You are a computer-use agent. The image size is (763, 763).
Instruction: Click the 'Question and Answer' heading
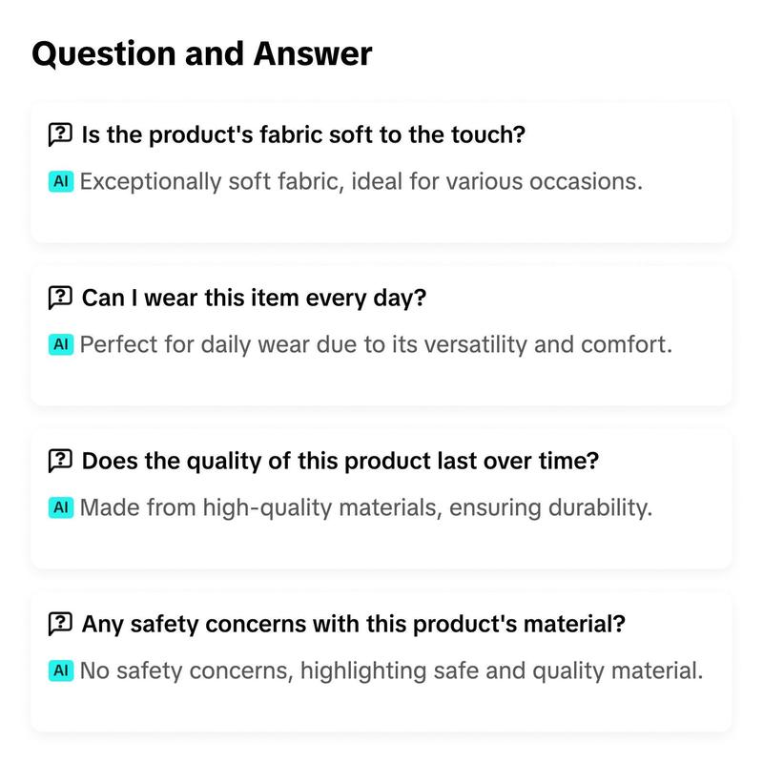202,53
